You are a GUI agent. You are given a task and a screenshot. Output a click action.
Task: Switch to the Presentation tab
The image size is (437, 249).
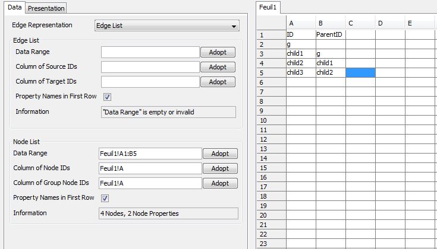46,8
